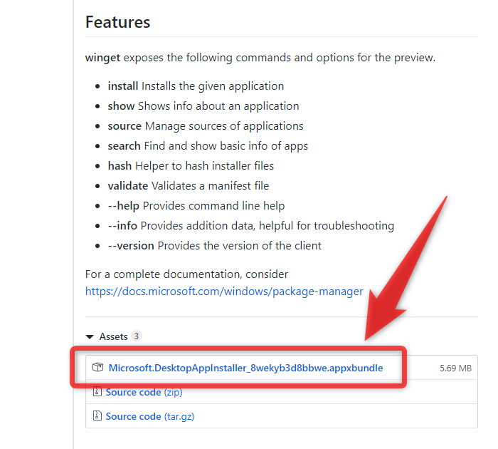Click the hash command list item
Screen dimensions: 498x449
click(191, 166)
